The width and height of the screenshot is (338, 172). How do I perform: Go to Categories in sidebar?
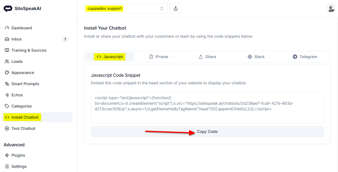(21, 106)
